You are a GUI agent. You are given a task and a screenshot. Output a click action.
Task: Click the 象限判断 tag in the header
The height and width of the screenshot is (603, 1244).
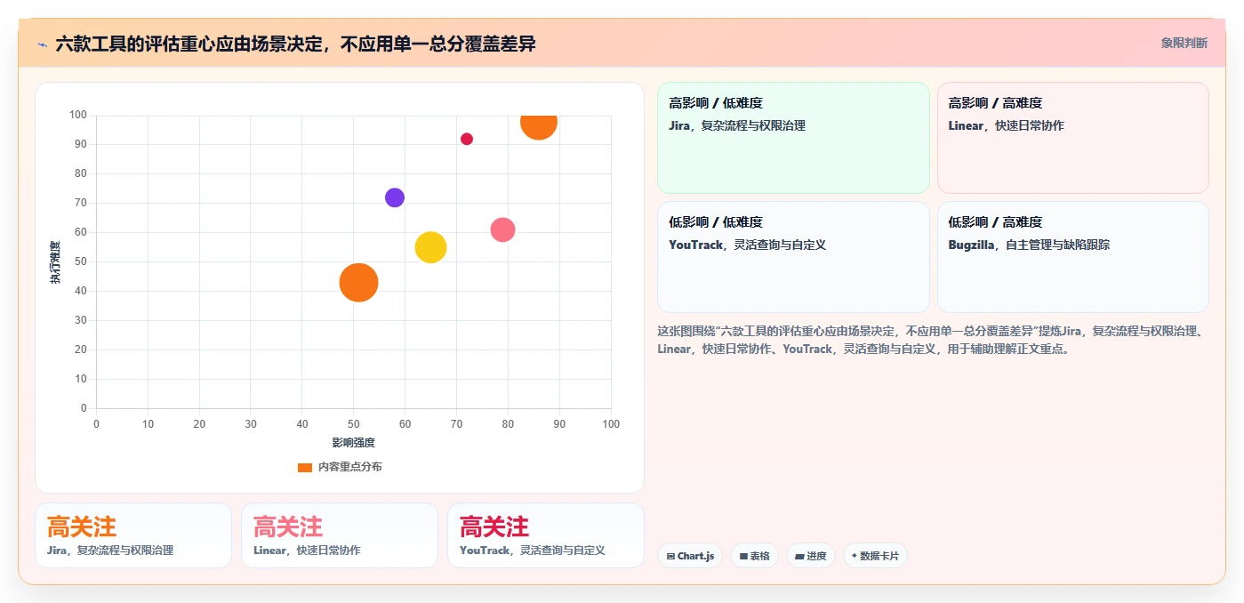click(1184, 43)
